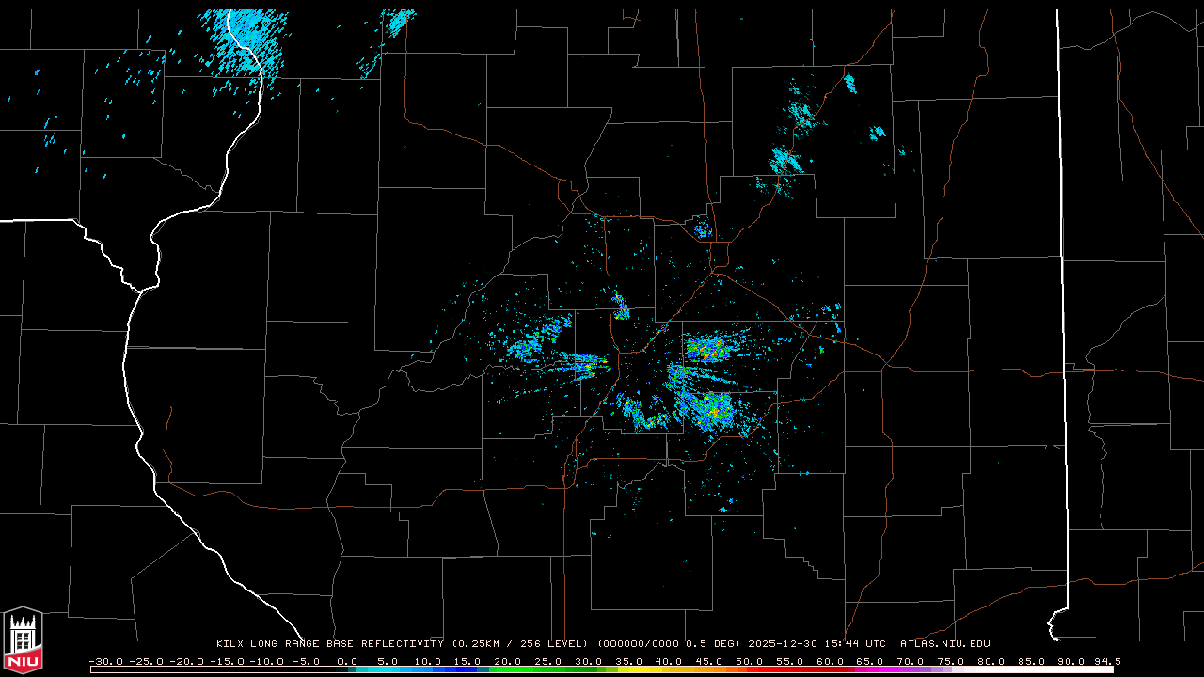Select the '45.0' scale value
Viewport: 1204px width, 677px height.
click(x=710, y=661)
